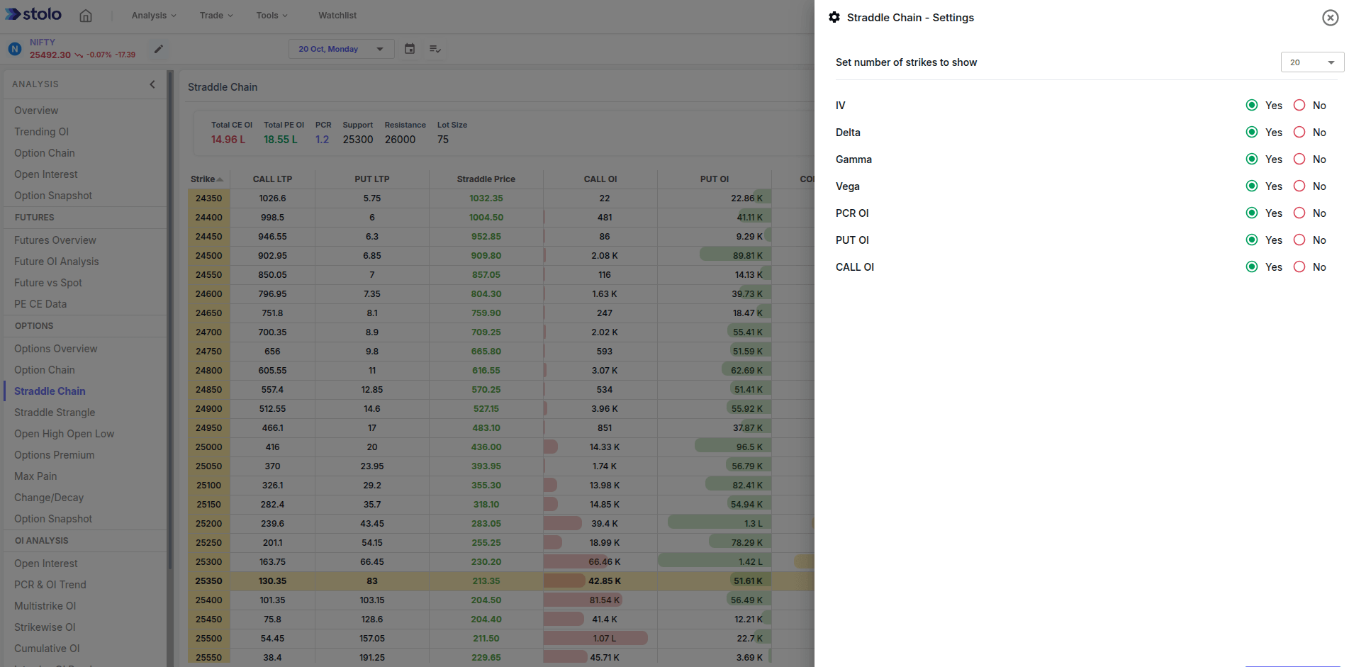Close the Straddle Chain settings panel
Viewport: 1349px width, 667px height.
point(1330,18)
